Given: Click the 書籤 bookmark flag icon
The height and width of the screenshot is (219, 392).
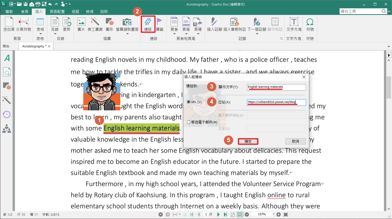Looking at the screenshot, I should coord(159,22).
